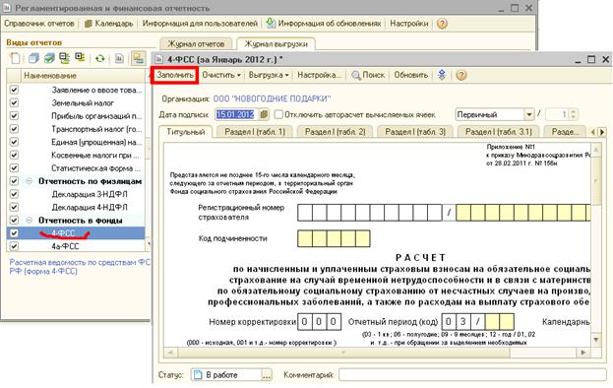This screenshot has height=388, width=613.
Task: Open help icon in 4-ФСС form toolbar
Action: pyautogui.click(x=461, y=75)
